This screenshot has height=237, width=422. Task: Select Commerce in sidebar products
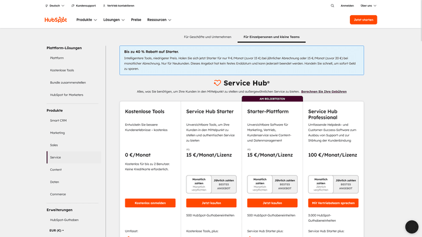coord(58,194)
